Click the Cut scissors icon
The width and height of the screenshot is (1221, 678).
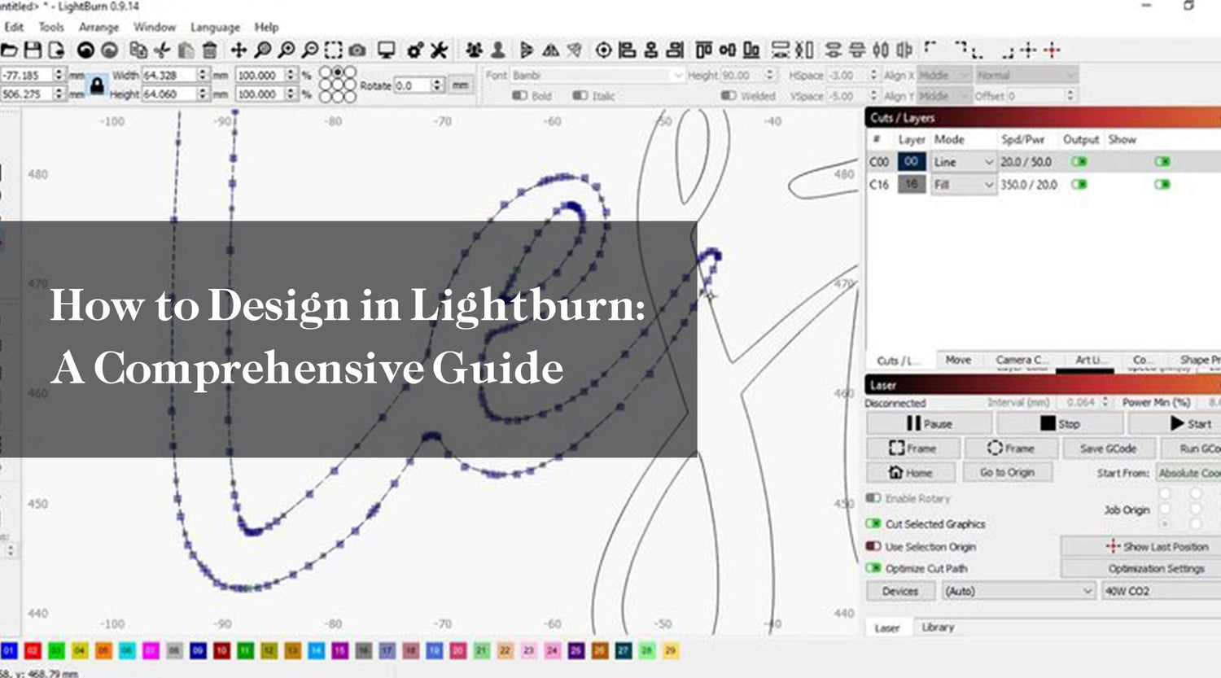point(163,50)
